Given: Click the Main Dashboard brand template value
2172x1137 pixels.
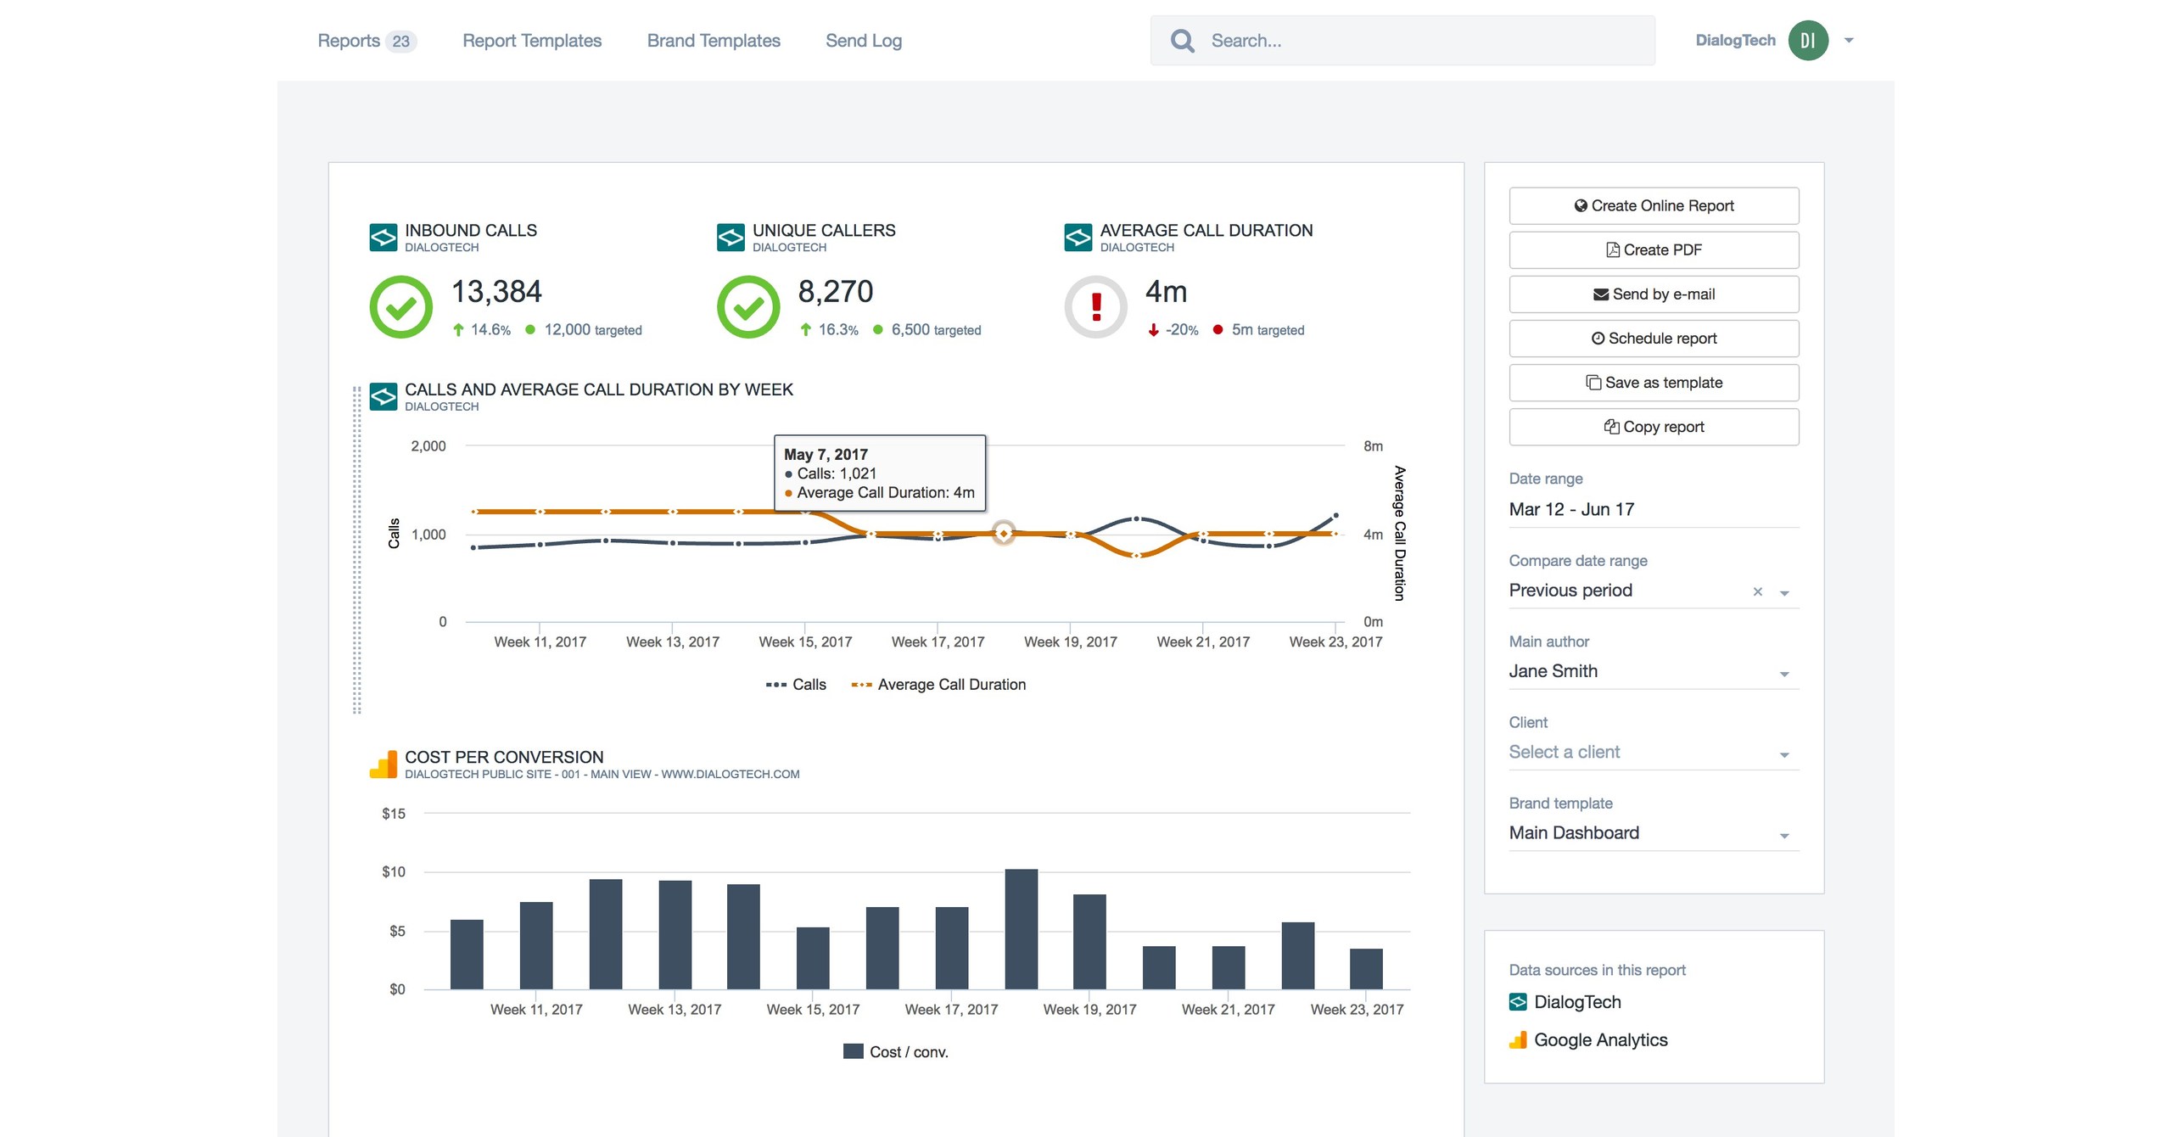Looking at the screenshot, I should tap(1574, 832).
